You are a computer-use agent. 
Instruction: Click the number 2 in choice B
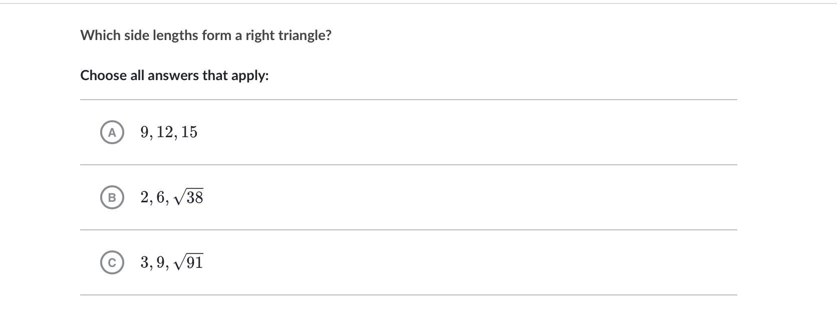pyautogui.click(x=145, y=197)
